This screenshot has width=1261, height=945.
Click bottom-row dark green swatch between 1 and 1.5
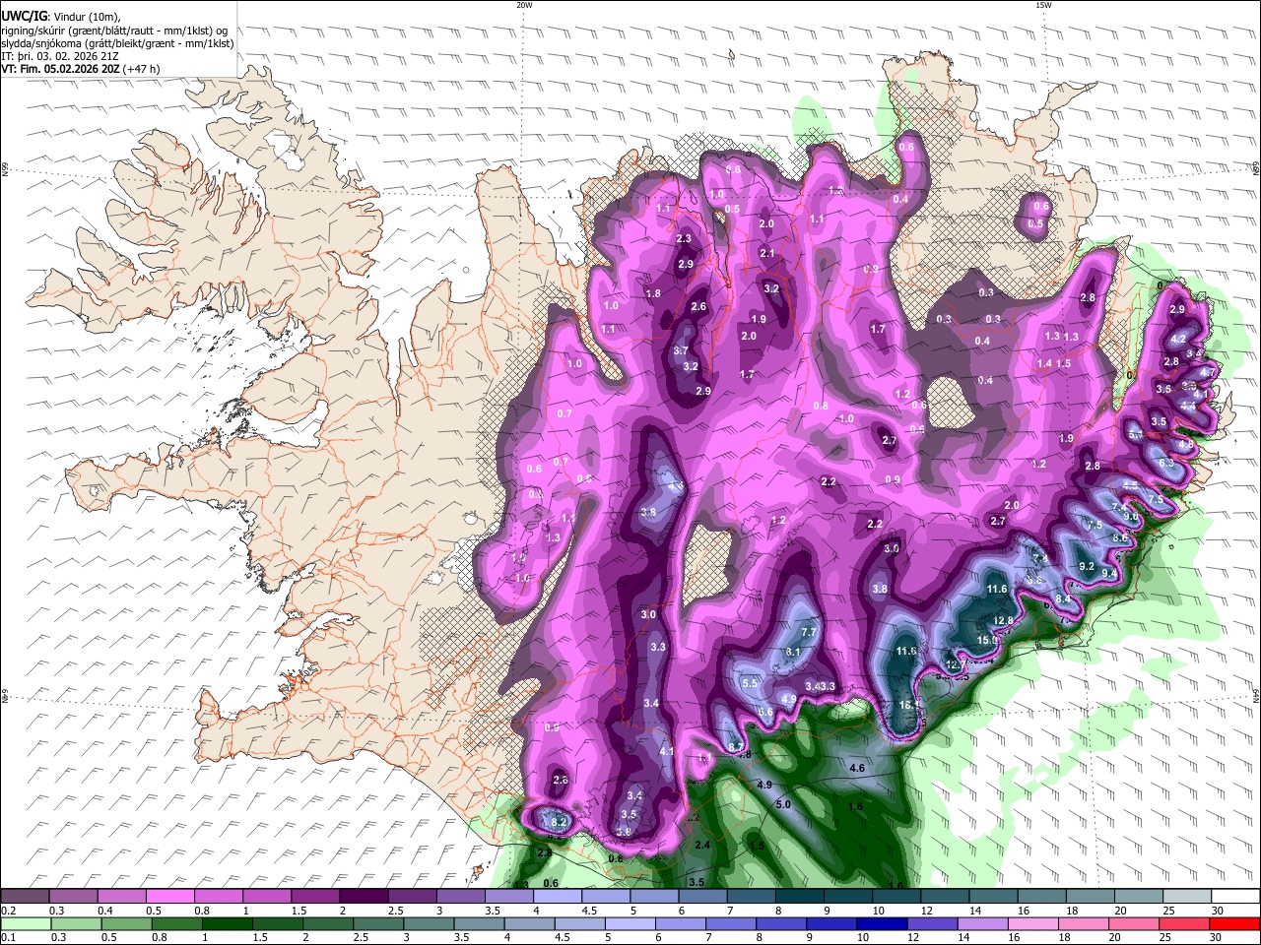point(227,923)
